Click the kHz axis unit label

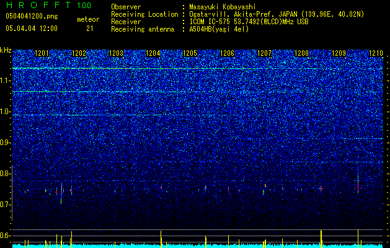pyautogui.click(x=6, y=50)
